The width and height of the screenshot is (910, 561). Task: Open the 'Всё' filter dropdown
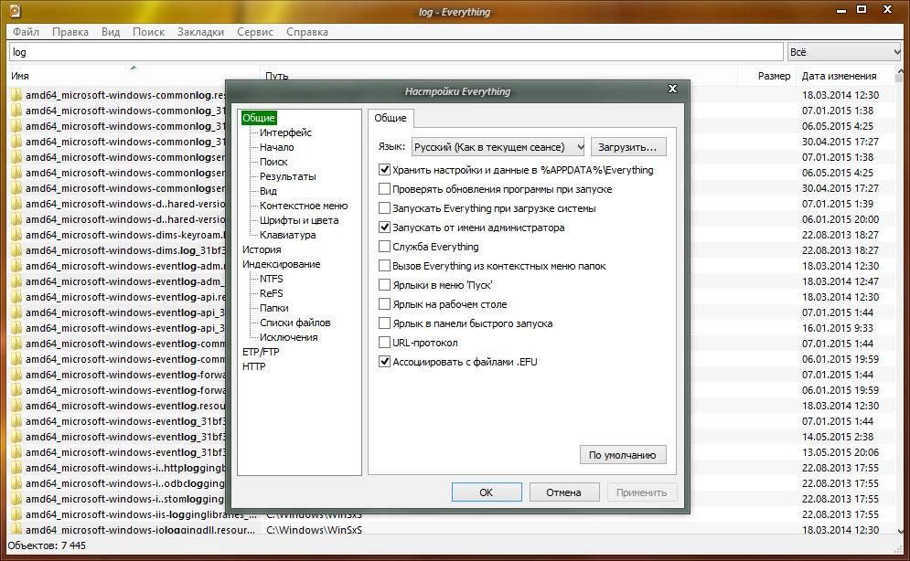coord(844,52)
